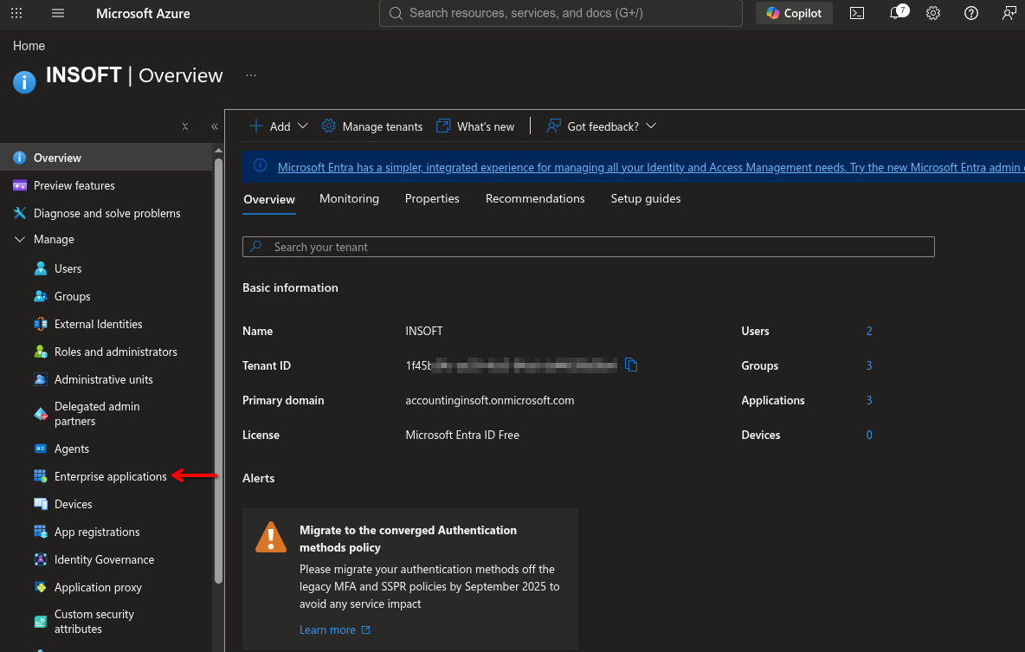
Task: Select Overview in the sidebar
Action: (x=106, y=158)
